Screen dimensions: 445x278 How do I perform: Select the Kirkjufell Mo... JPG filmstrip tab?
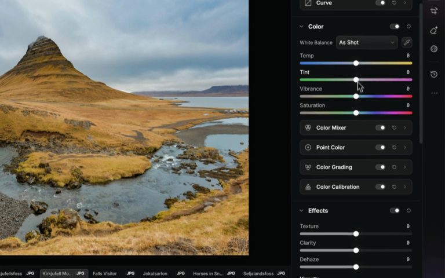[64, 273]
